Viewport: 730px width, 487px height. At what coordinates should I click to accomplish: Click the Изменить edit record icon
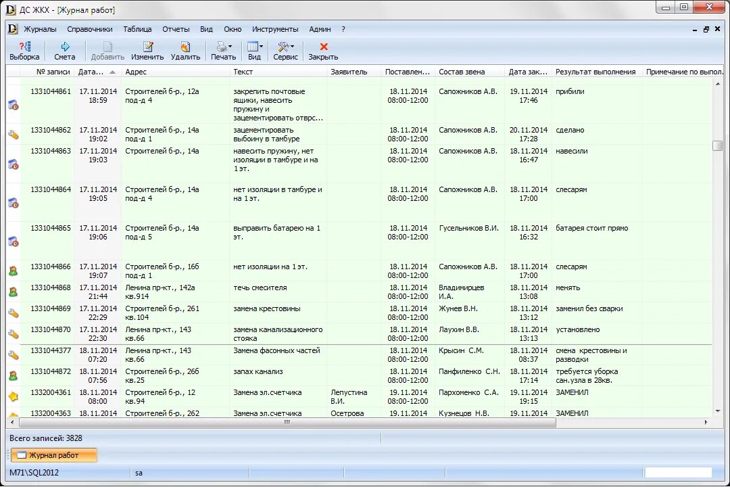point(147,47)
